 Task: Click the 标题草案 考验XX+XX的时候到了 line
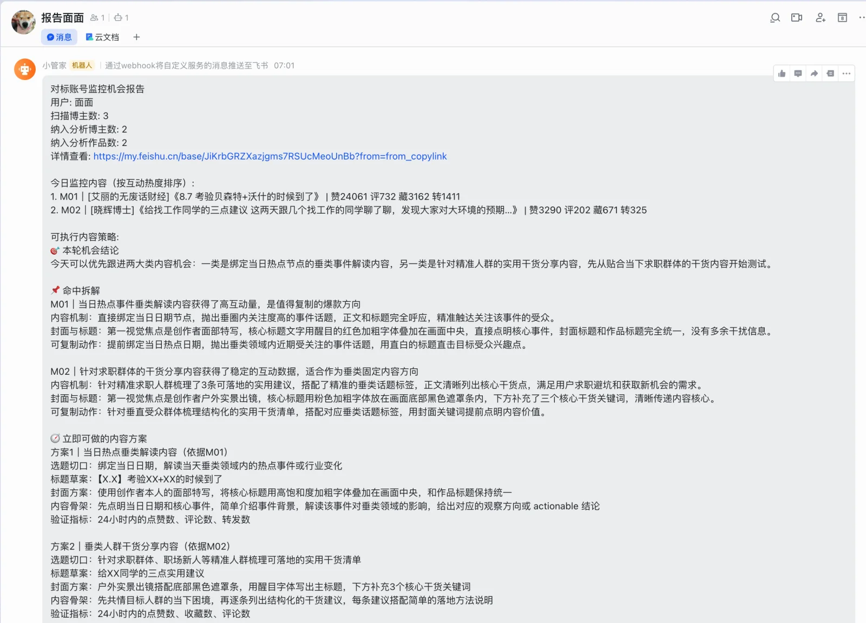click(136, 479)
